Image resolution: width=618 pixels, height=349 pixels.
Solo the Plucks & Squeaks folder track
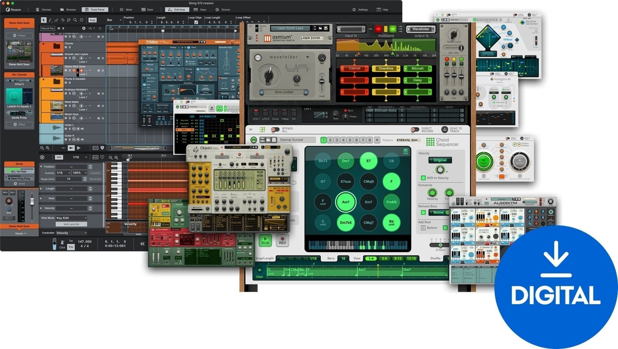pos(70,83)
